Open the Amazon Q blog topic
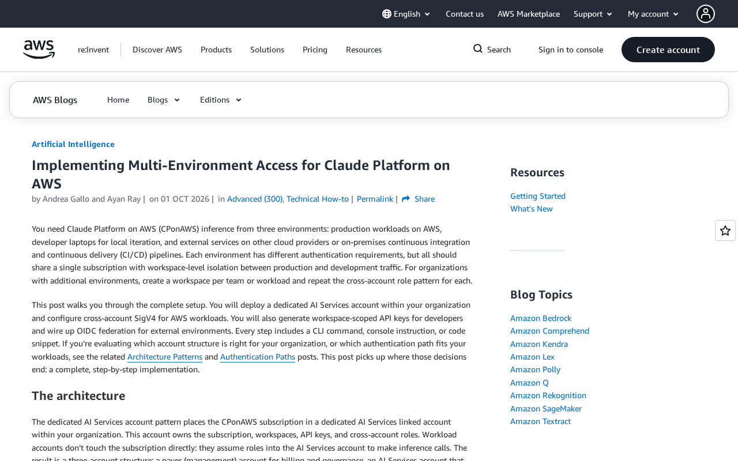The height and width of the screenshot is (461, 738). point(529,383)
